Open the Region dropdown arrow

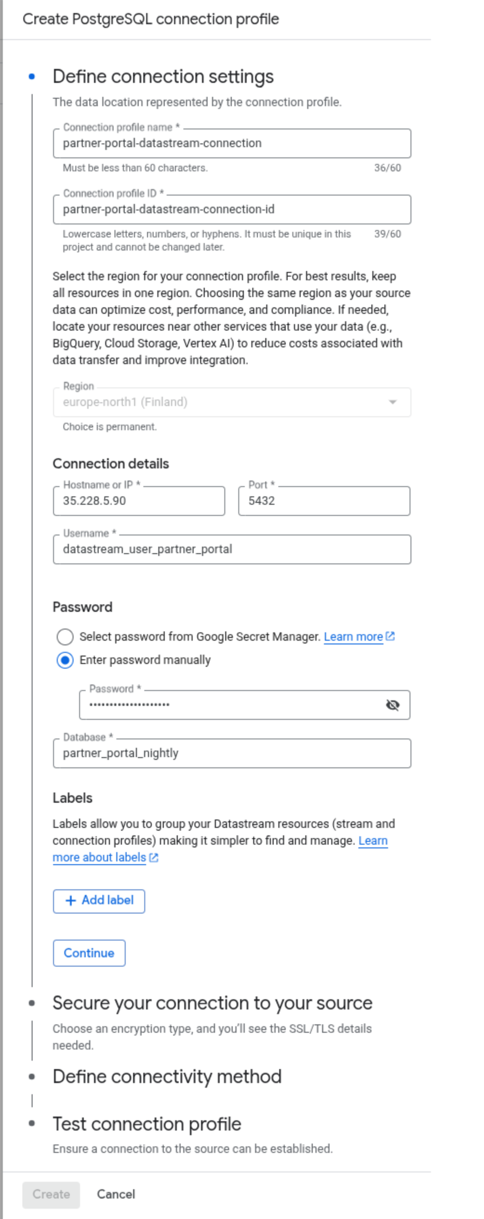[392, 402]
